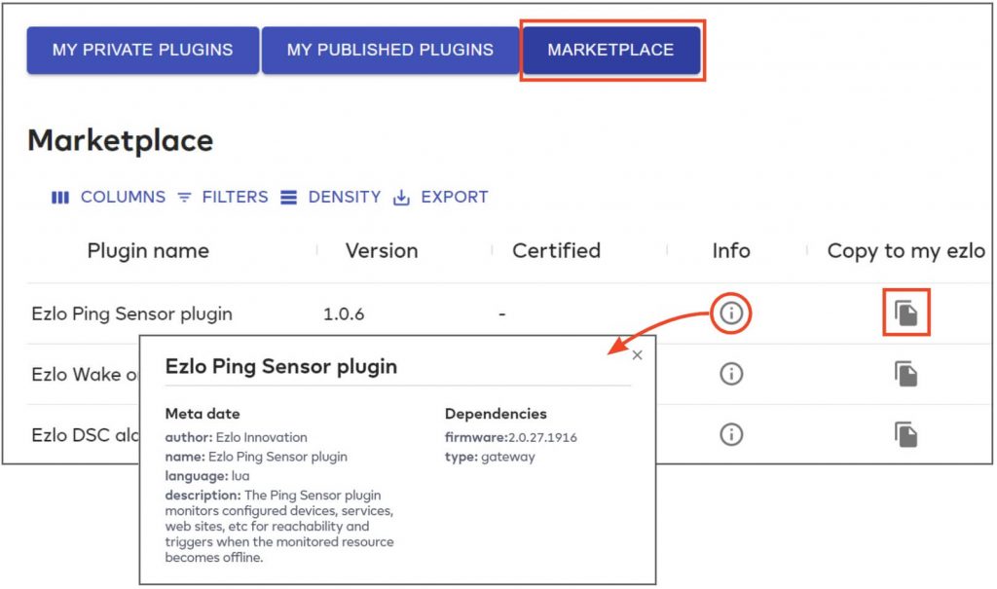
Task: Copy Ezlo Ping Sensor plugin to my ezlo
Action: click(x=905, y=313)
